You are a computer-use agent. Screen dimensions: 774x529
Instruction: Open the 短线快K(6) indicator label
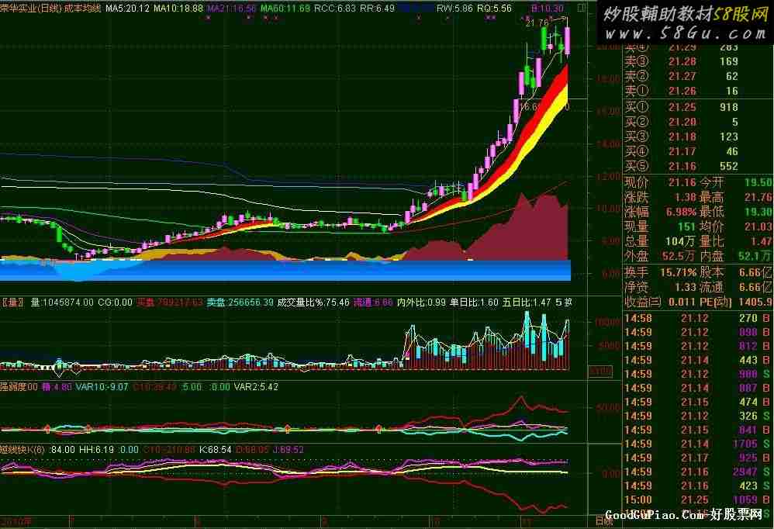click(22, 450)
